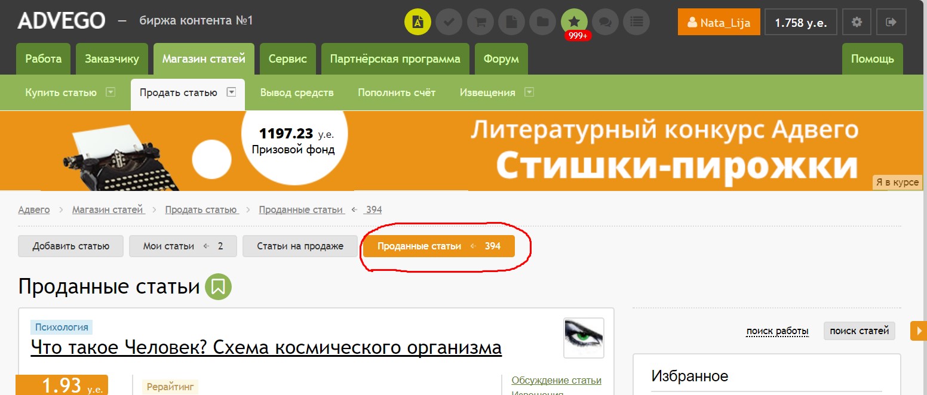This screenshot has width=927, height=395.
Task: Click the gray blank page icon in header
Action: coord(511,22)
